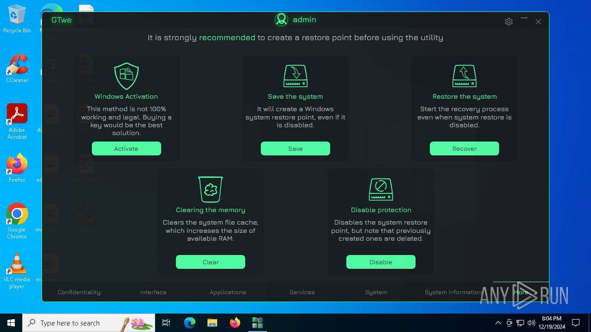Click the Clear button

tap(211, 262)
